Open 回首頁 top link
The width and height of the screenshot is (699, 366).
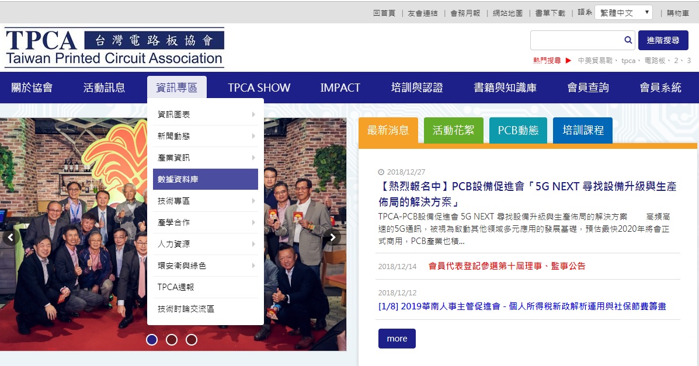click(384, 13)
